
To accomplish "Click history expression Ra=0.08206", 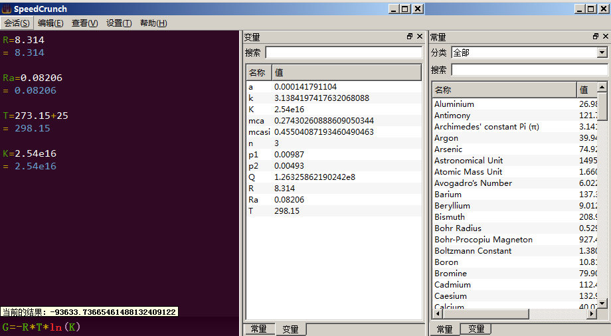I will [x=33, y=78].
